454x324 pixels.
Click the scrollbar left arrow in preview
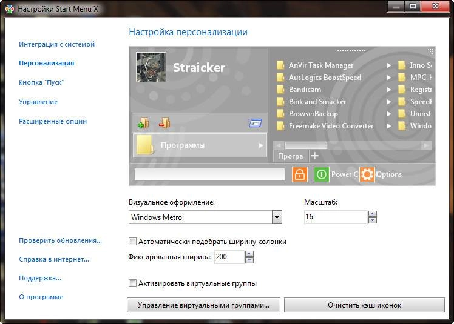(x=279, y=145)
